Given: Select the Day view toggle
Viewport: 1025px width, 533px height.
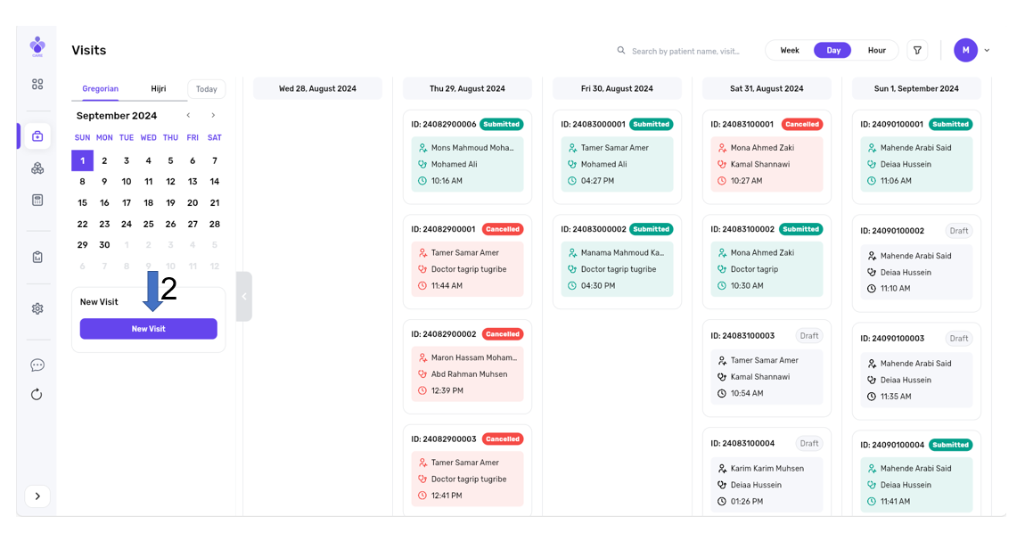Looking at the screenshot, I should [x=832, y=51].
